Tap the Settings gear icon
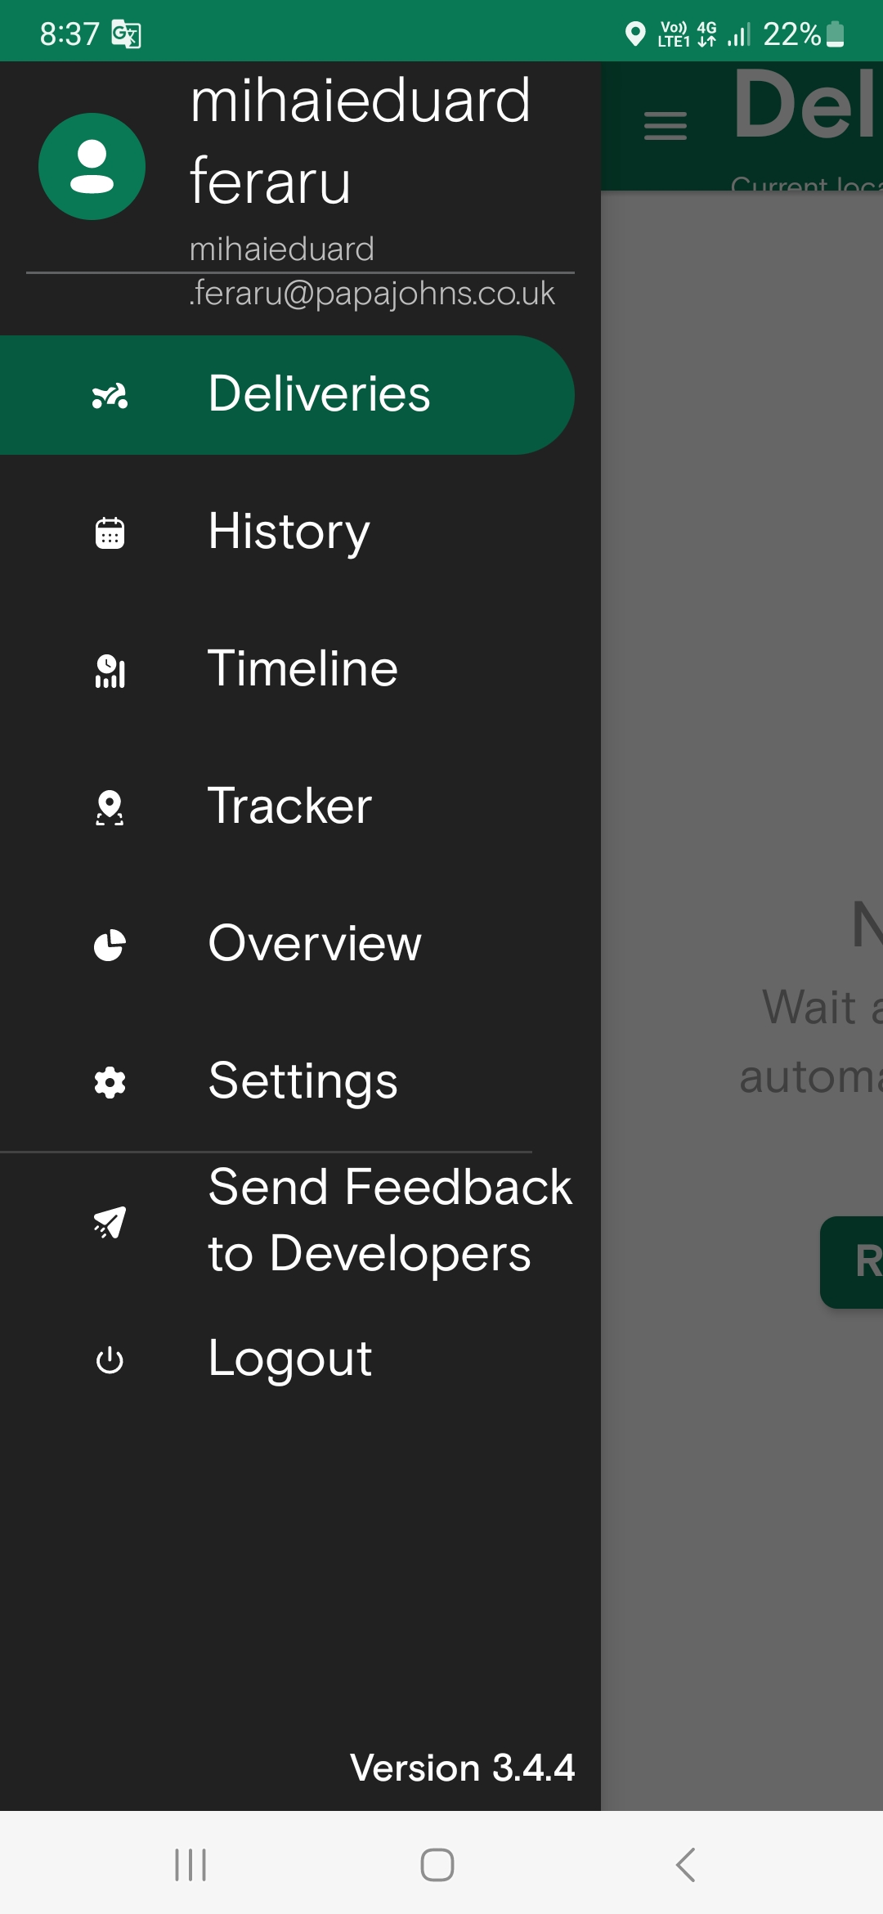The image size is (883, 1914). [110, 1083]
